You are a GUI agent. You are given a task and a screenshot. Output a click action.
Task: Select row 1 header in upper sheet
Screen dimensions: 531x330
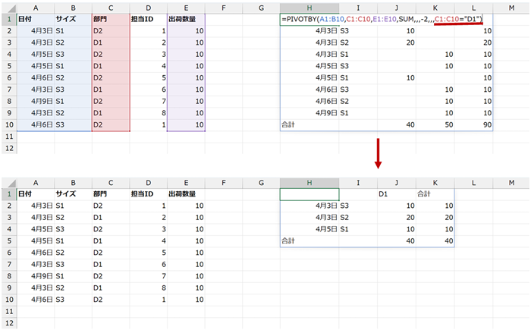(x=9, y=19)
